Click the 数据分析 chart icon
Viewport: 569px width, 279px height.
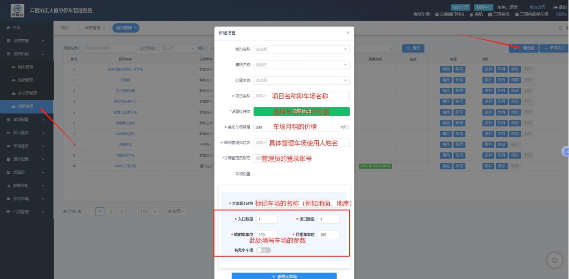(x=9, y=186)
